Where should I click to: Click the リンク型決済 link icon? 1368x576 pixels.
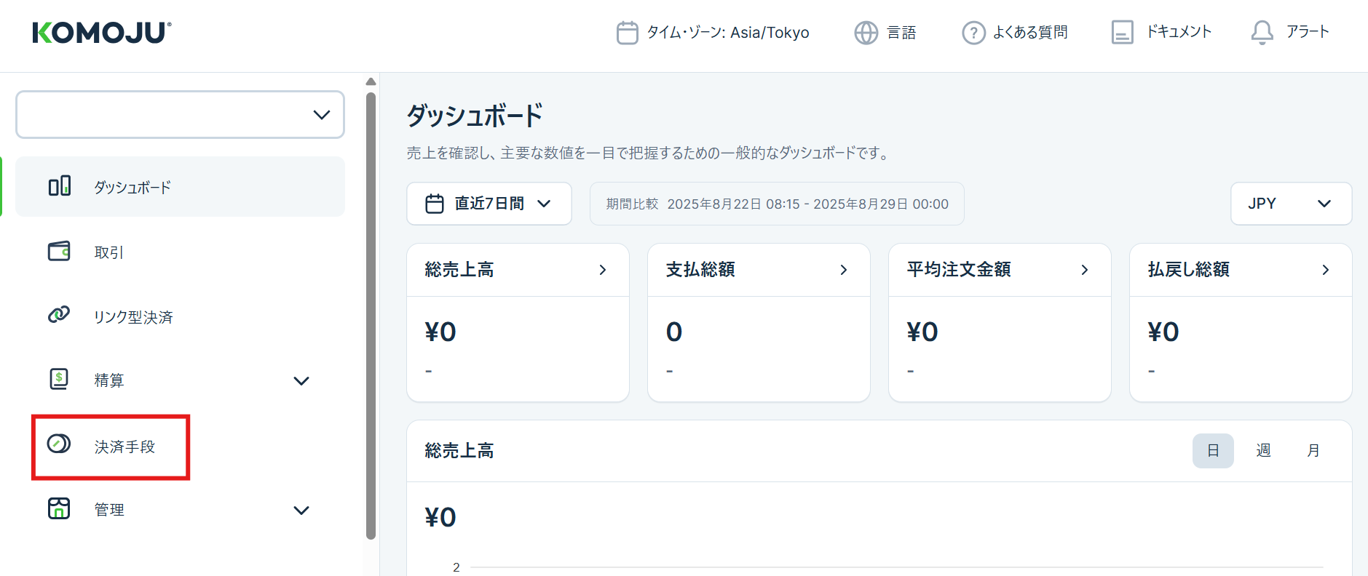pos(59,315)
